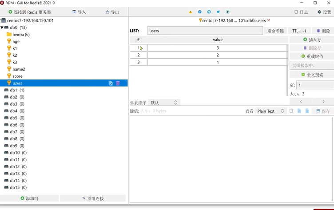This screenshot has width=334, height=210.
Task: Collapse the db0 database tree
Action: 2,28
